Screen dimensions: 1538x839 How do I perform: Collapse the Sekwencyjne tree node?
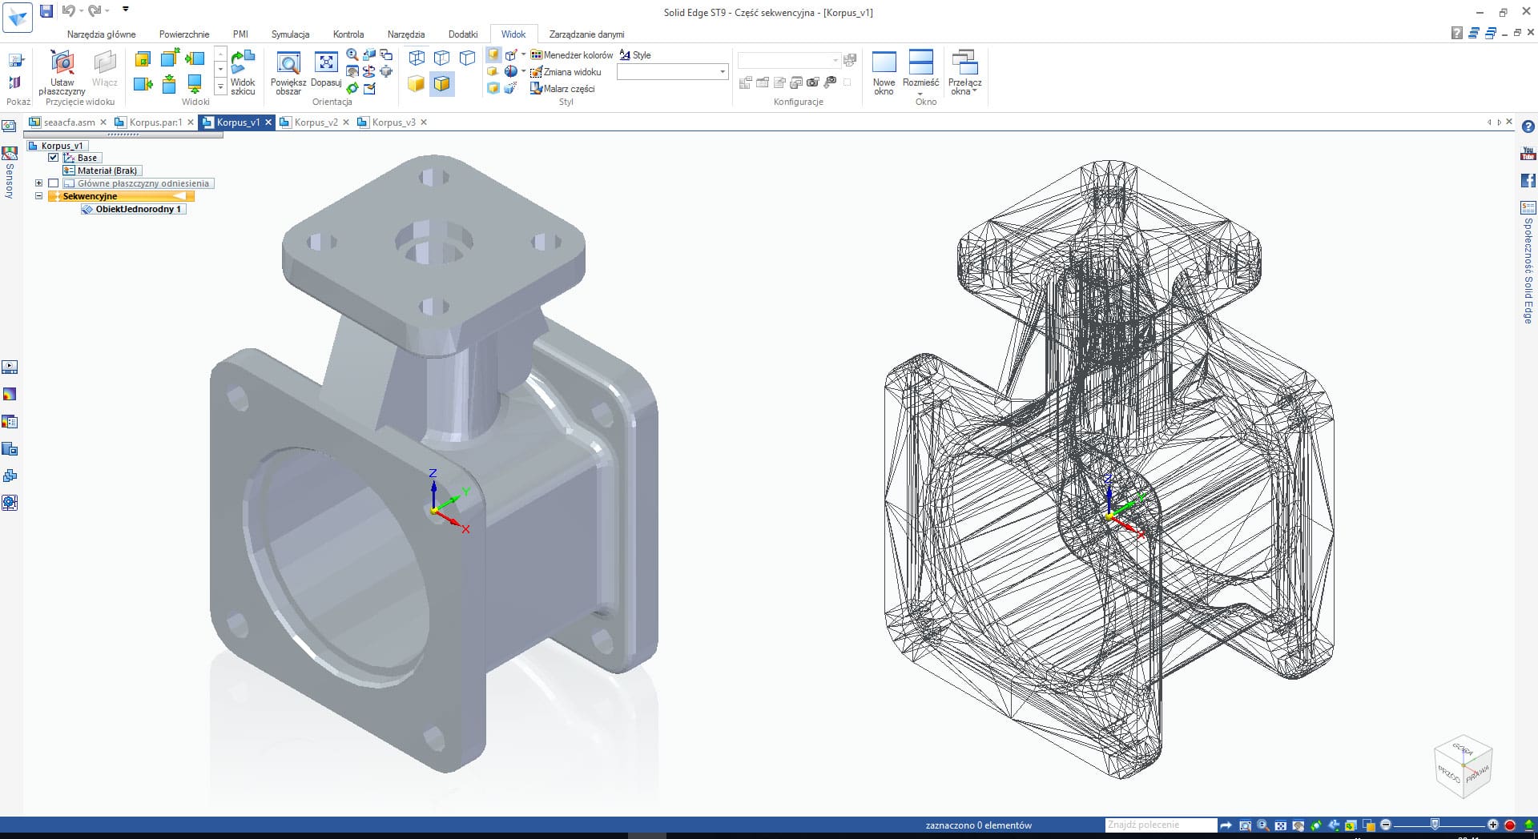point(38,196)
